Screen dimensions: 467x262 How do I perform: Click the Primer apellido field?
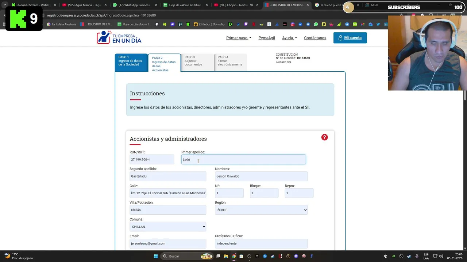click(x=244, y=159)
